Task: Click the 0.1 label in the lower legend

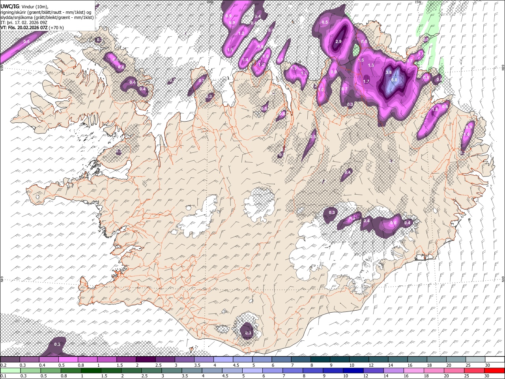Action: click(x=3, y=376)
